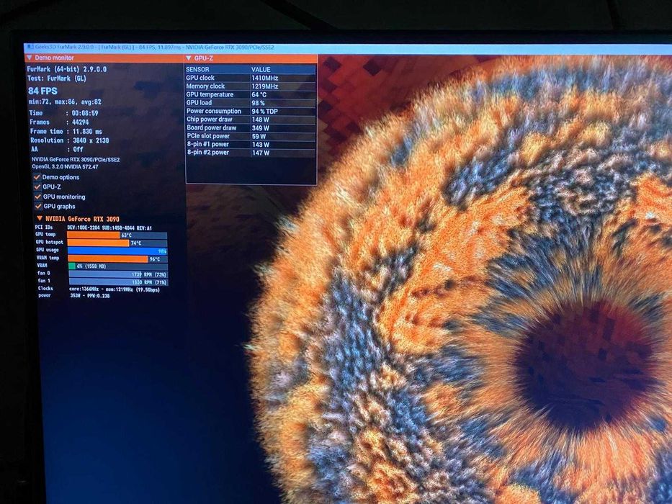Select the 8-pin #2 power row

(x=251, y=153)
